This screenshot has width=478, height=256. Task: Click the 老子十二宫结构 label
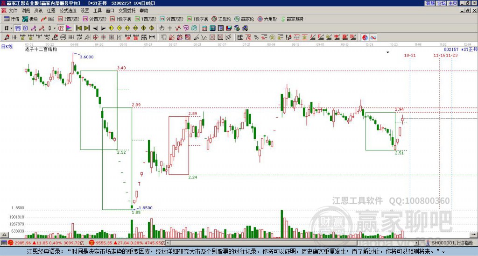coord(41,49)
